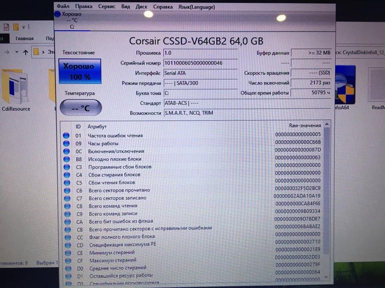This screenshot has width=385, height=288.
Task: Click the blue health status icon next to Хорошо
Action: tap(58, 14)
